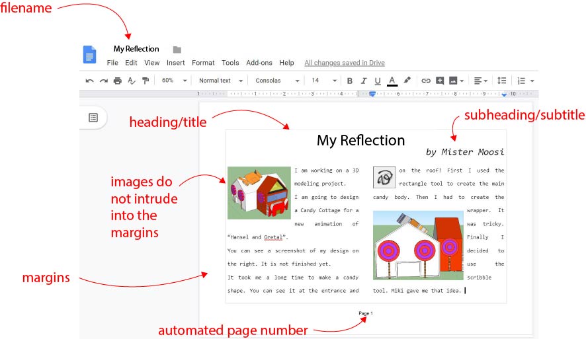Open document outline sidebar icon
Screen dimensions: 586x339
[x=93, y=118]
